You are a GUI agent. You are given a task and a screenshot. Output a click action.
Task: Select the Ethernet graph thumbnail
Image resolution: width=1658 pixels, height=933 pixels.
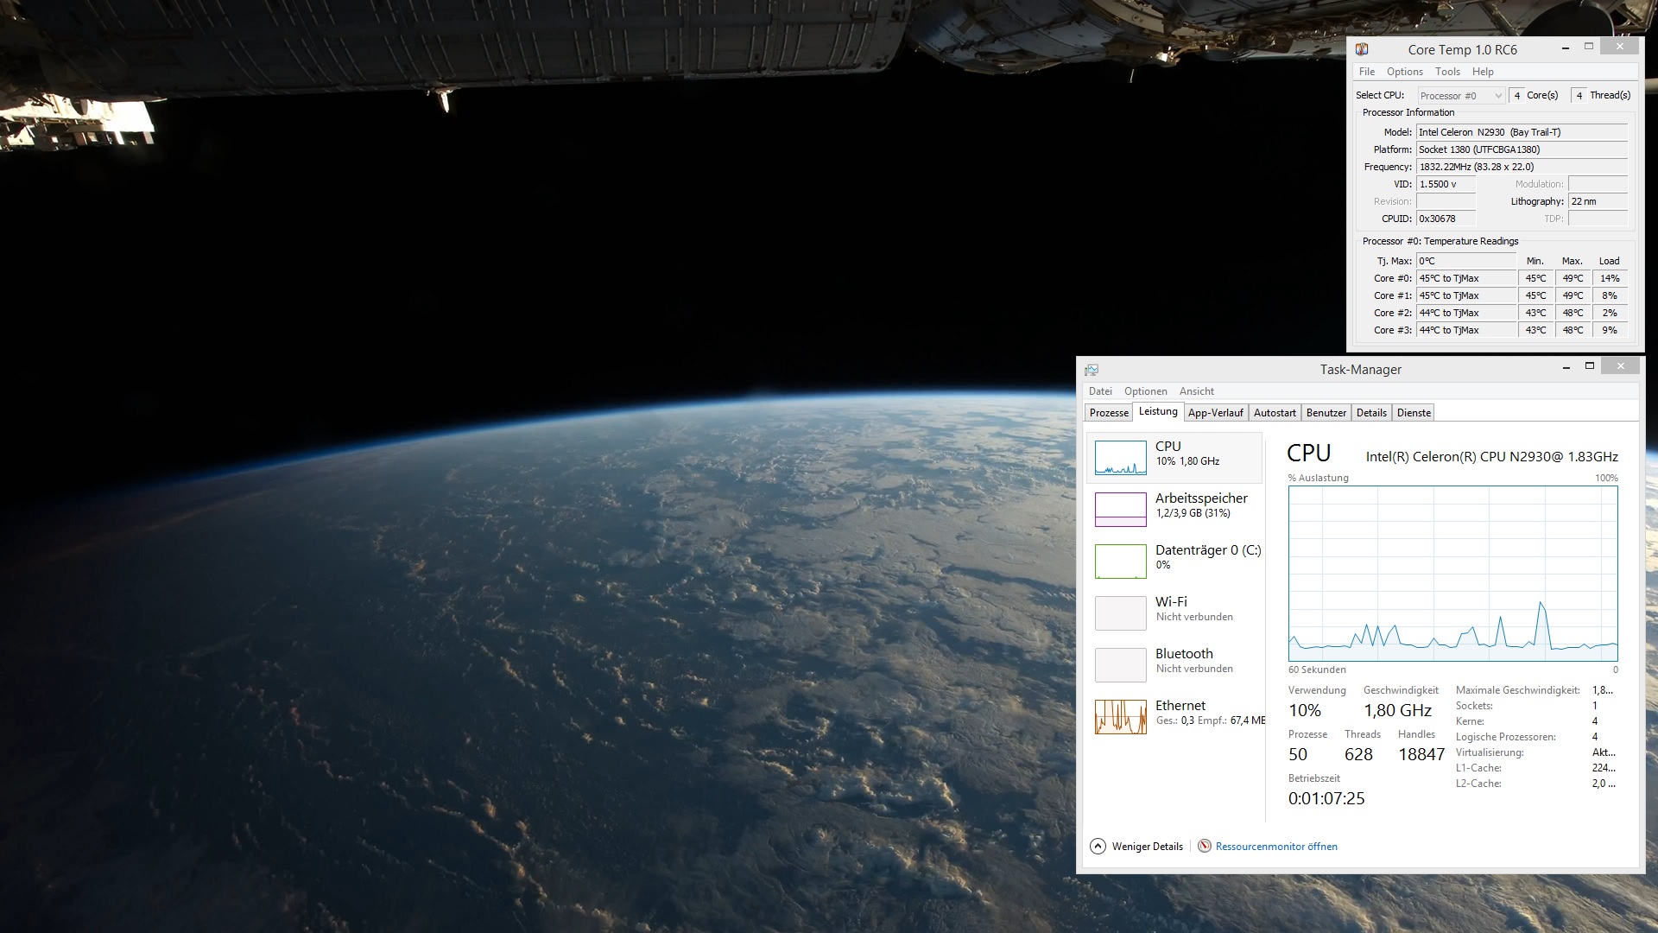(1121, 717)
